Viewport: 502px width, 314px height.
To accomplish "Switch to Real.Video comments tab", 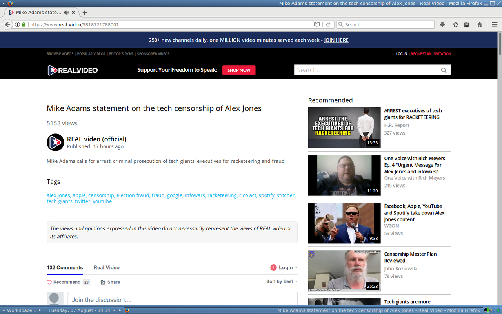I will [x=106, y=268].
